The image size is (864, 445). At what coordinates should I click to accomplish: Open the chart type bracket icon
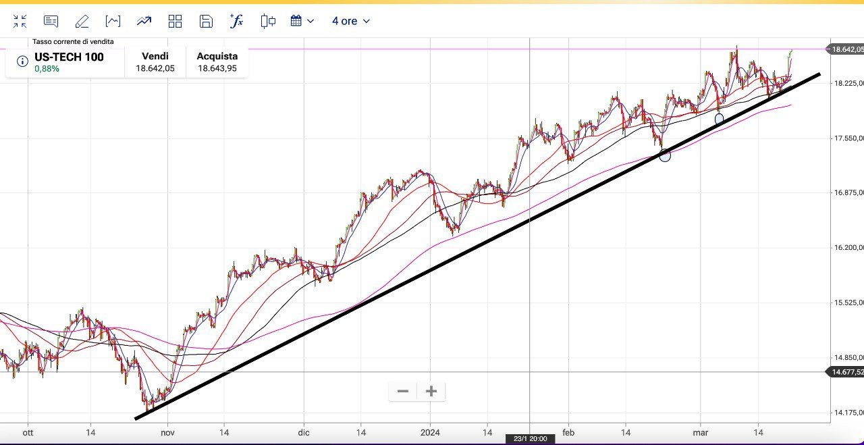pyautogui.click(x=113, y=22)
